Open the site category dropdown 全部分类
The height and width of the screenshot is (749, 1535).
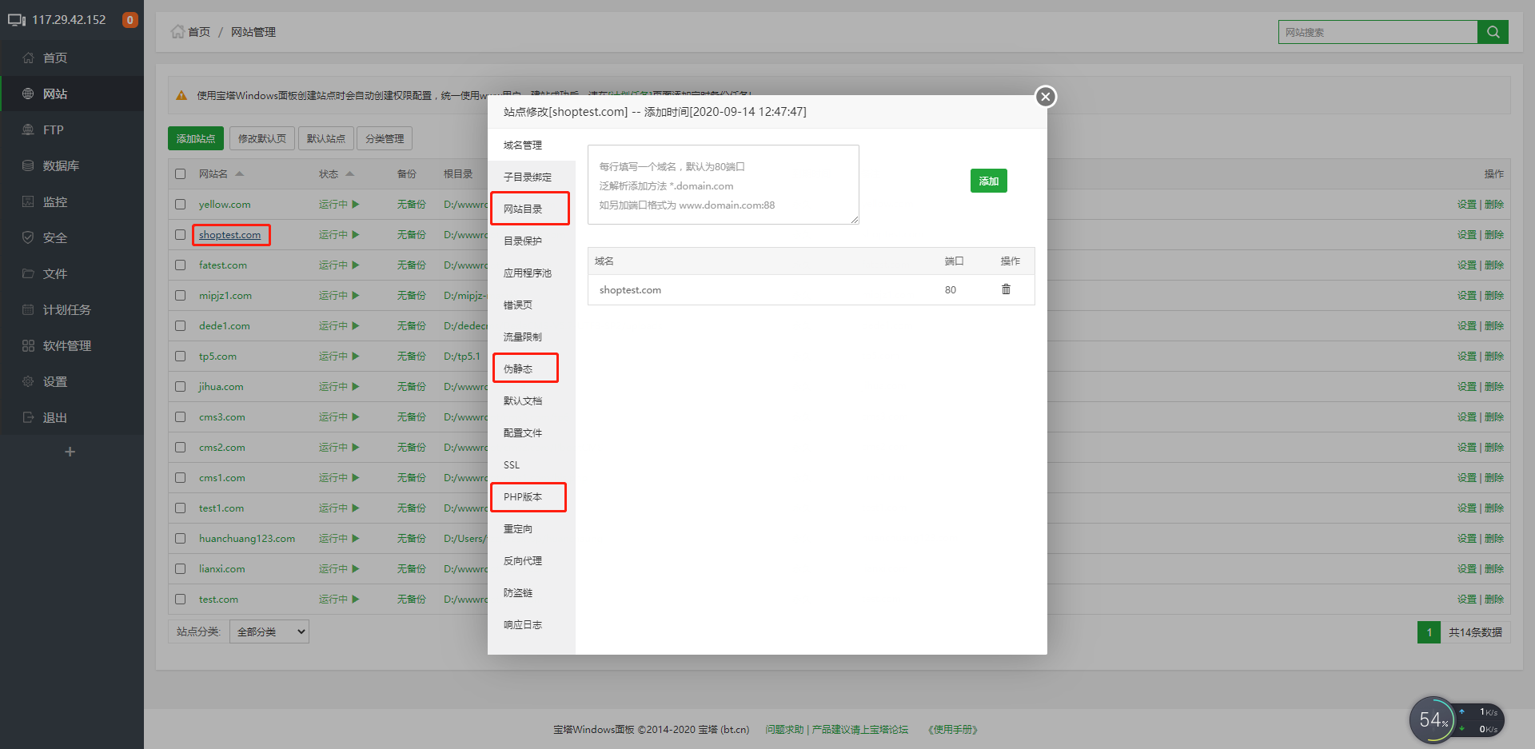[x=269, y=631]
